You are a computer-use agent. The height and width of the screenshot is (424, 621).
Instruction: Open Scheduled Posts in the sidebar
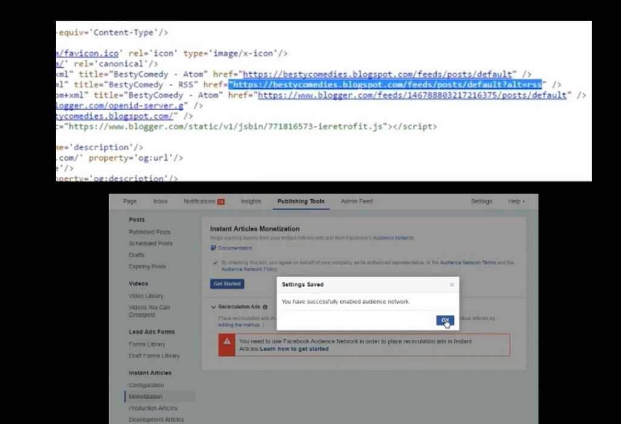coord(150,243)
